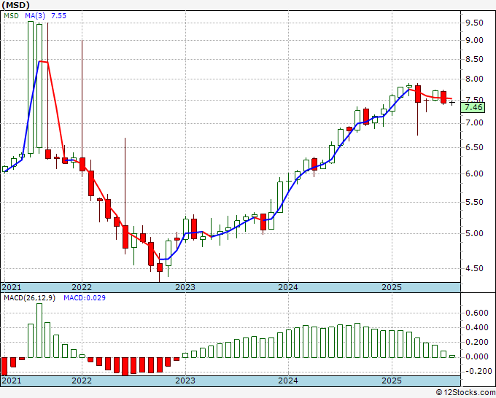
Task: Click the 6.00 price axis label
Action: coord(474,173)
